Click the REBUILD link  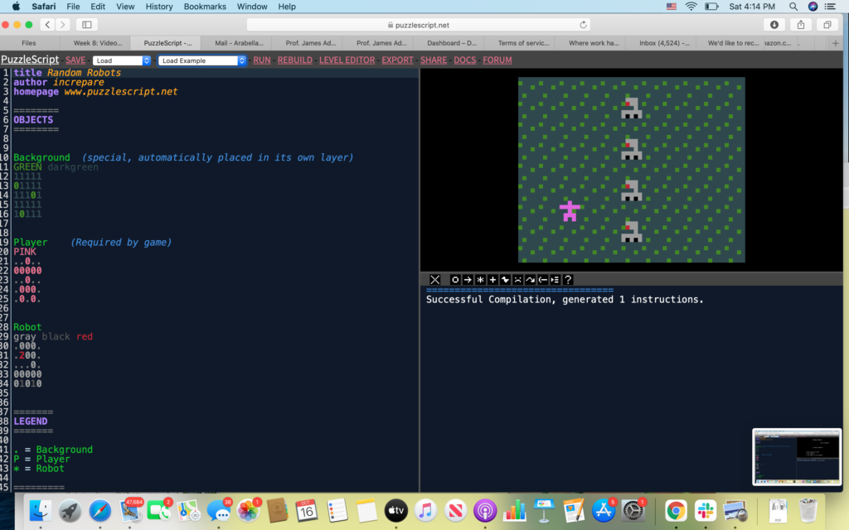tap(295, 60)
